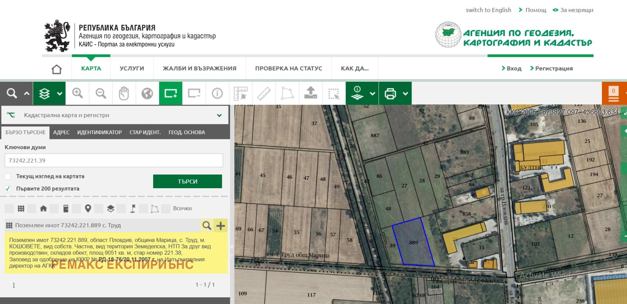This screenshot has width=627, height=304.
Task: Click the home icon in navigation bar
Action: [x=57, y=69]
